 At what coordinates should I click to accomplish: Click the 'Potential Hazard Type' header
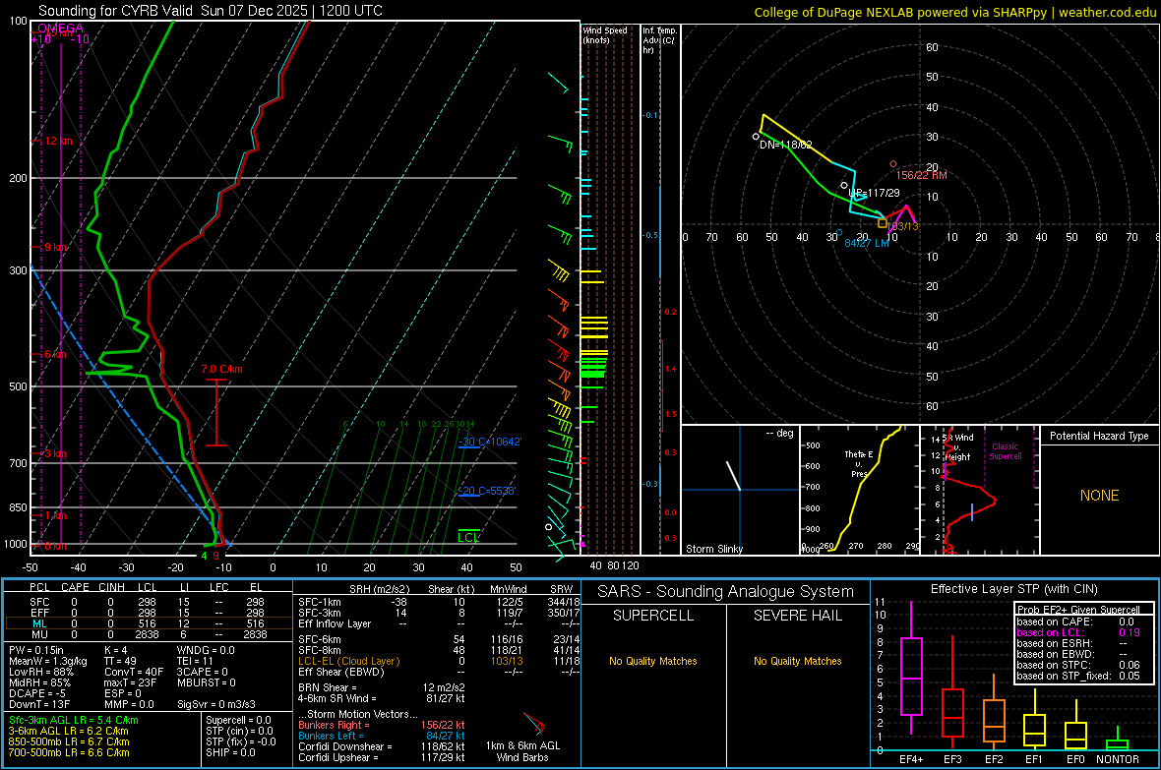pos(1099,436)
